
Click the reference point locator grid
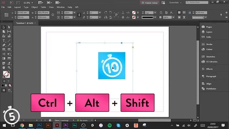[6, 15]
